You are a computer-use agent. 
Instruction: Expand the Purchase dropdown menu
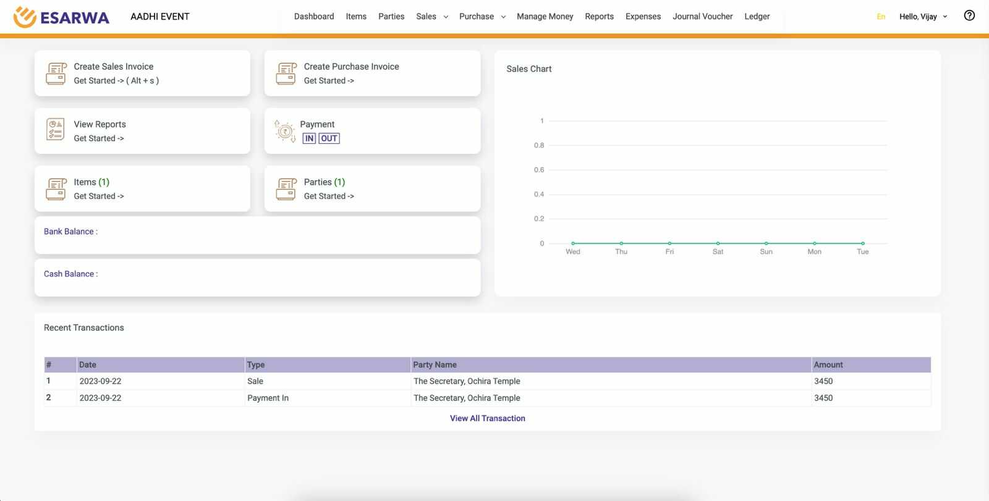coord(482,17)
